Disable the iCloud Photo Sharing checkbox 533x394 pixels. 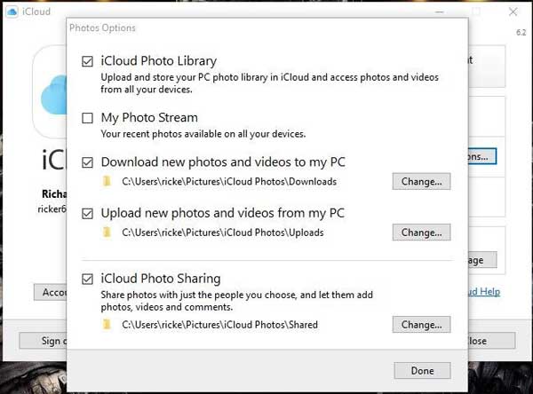pyautogui.click(x=87, y=280)
